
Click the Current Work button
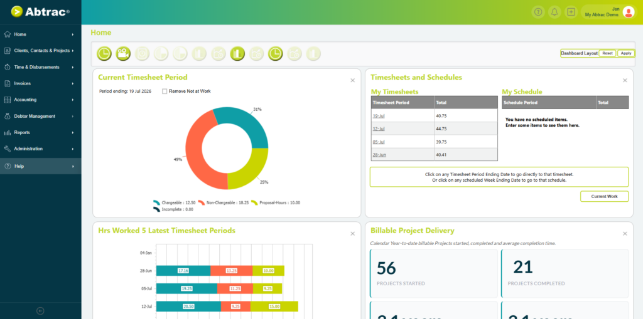(604, 197)
